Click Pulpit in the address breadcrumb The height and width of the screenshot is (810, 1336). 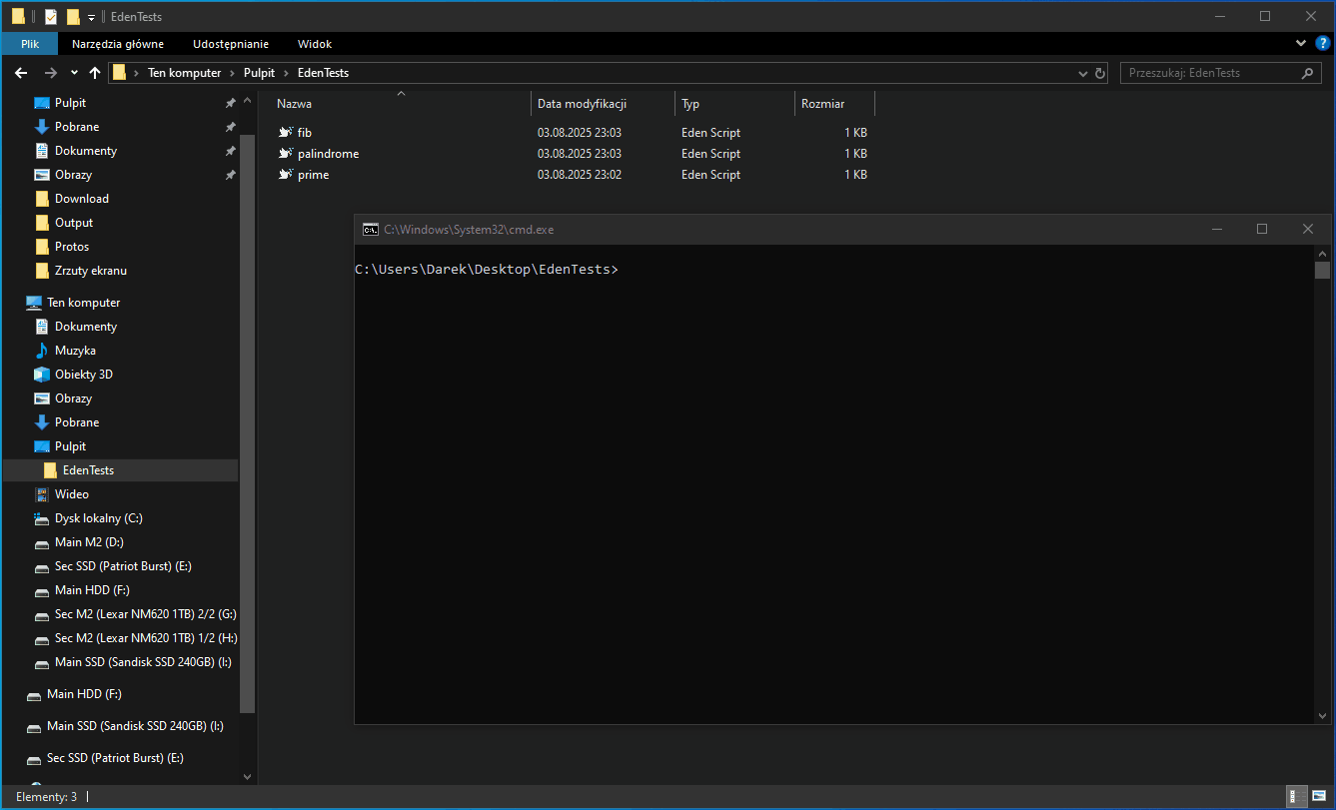(259, 73)
